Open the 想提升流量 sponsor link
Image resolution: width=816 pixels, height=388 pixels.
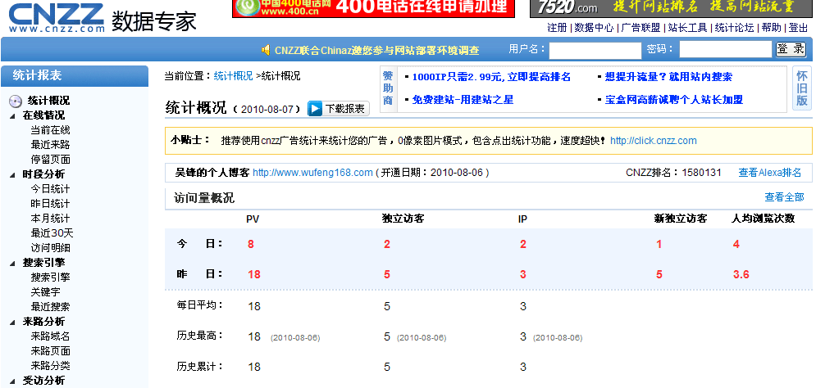point(668,77)
